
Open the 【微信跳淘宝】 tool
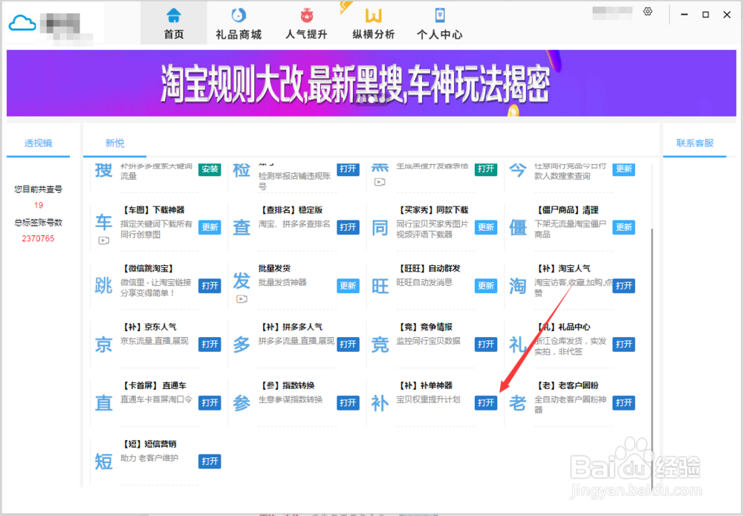pos(210,286)
